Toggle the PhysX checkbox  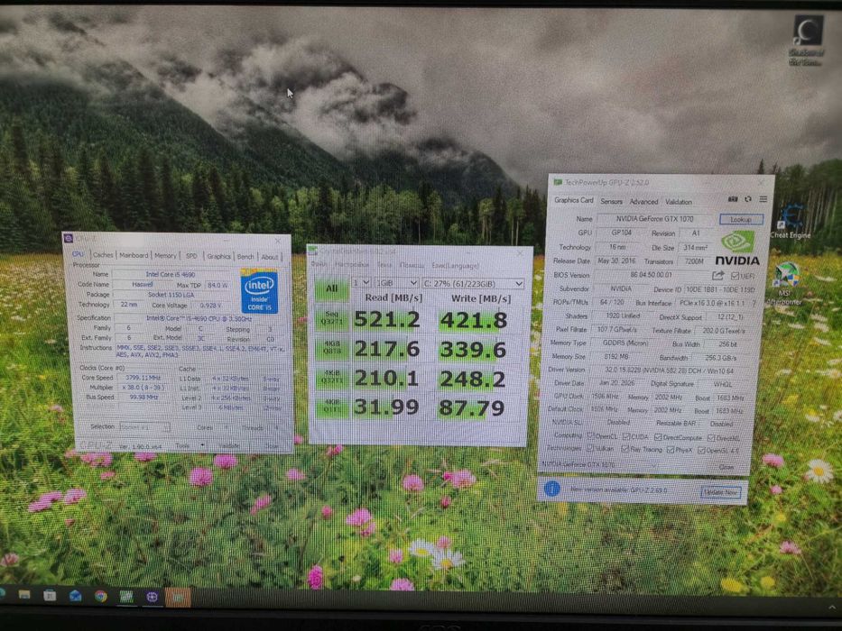coord(671,450)
